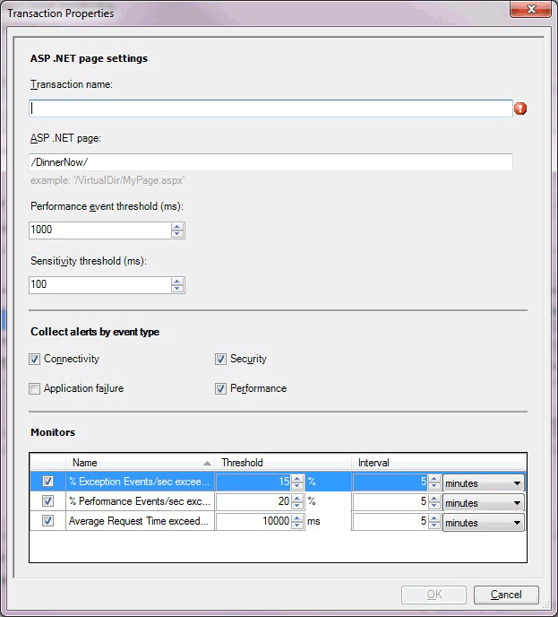The image size is (558, 617).
Task: Decrease the Average Request Time interval value
Action: [x=434, y=525]
